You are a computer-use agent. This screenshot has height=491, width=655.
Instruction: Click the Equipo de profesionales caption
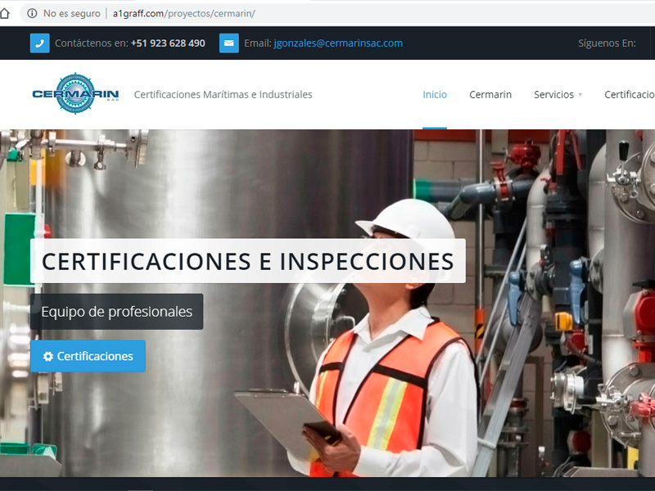pyautogui.click(x=116, y=312)
